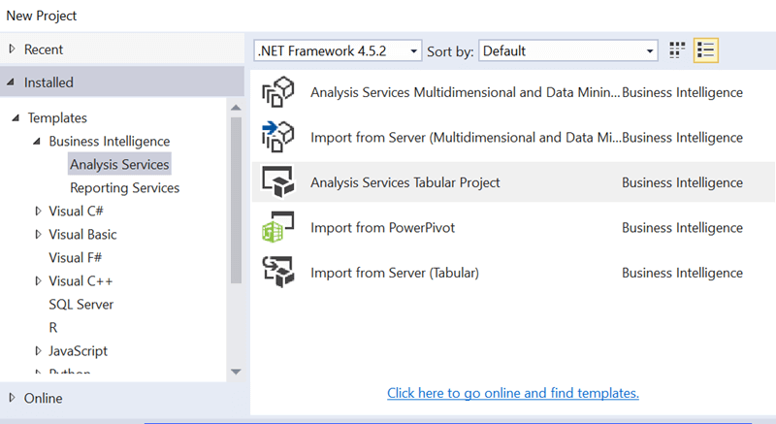
Task: Click the Analysis Services Tabular Project icon
Action: point(277,182)
